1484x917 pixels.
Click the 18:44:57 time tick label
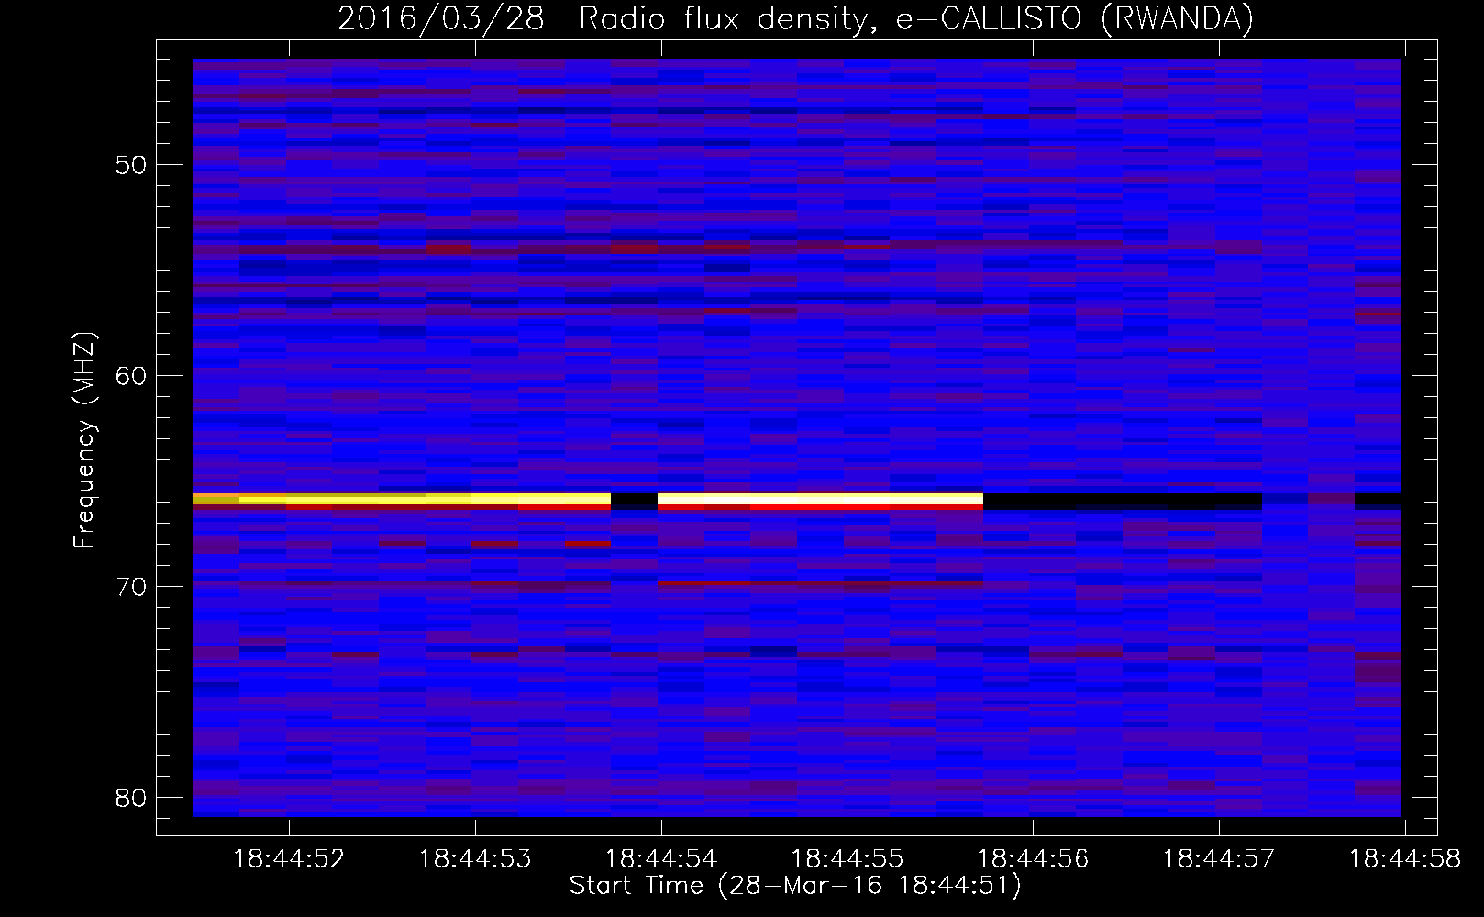(x=1219, y=859)
